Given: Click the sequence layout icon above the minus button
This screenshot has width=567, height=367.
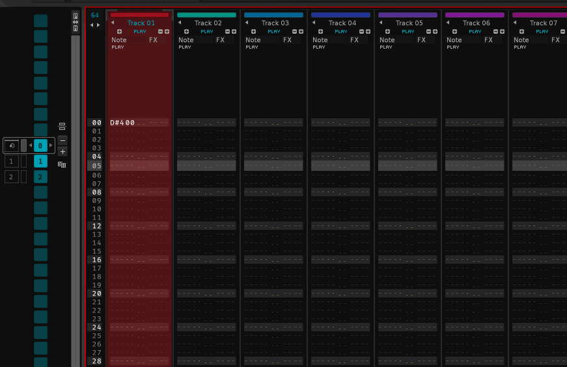Looking at the screenshot, I should [62, 127].
